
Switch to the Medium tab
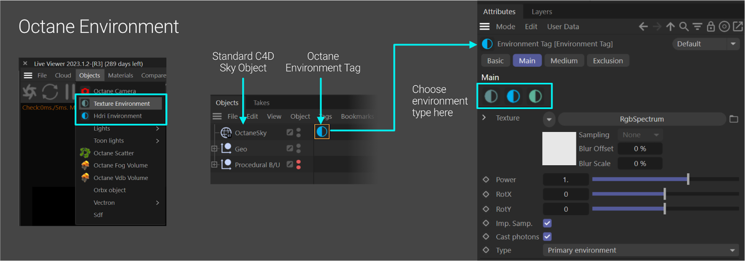(564, 61)
